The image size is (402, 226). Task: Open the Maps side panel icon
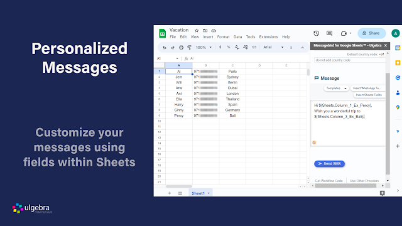pyautogui.click(x=398, y=107)
